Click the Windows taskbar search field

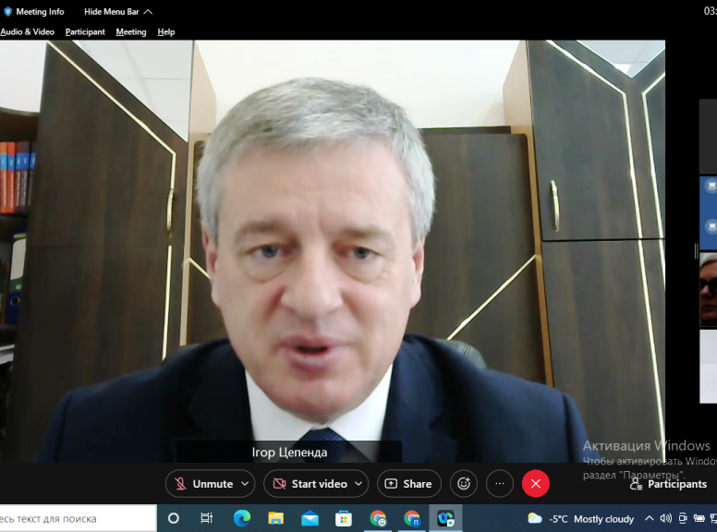click(x=74, y=519)
